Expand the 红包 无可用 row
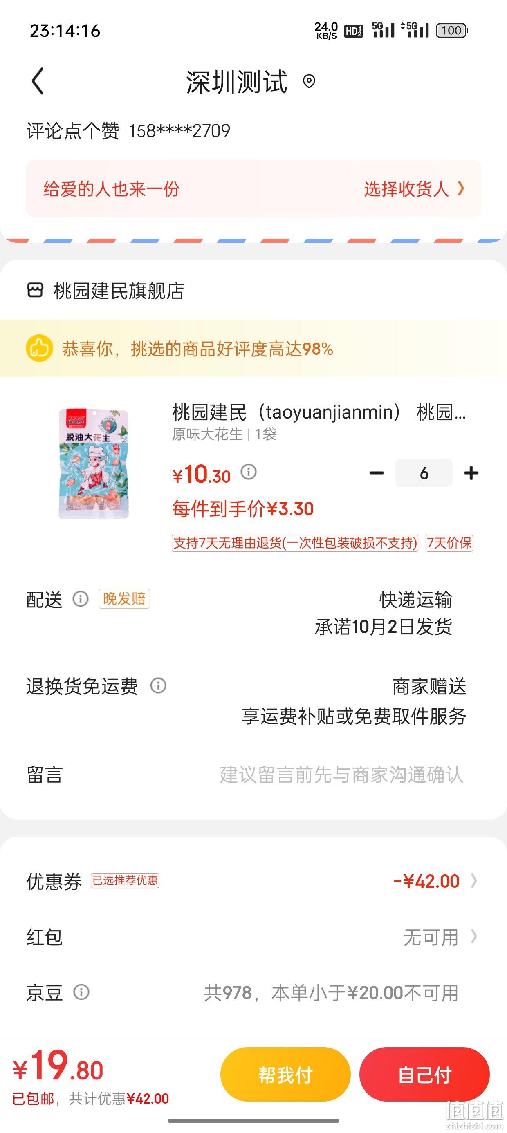Screen dimensions: 507x1133 pyautogui.click(x=253, y=937)
